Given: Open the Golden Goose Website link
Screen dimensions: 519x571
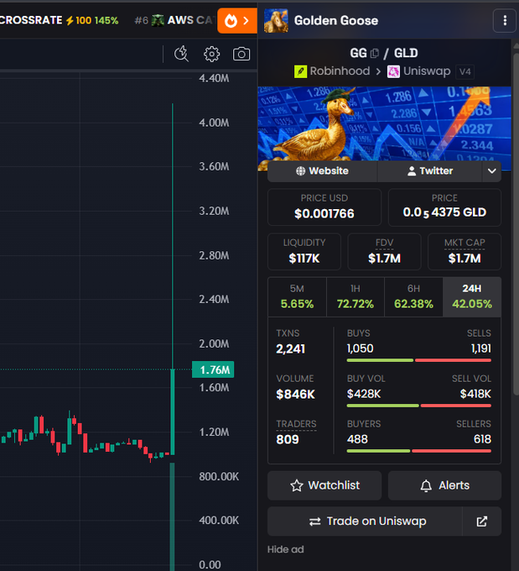Looking at the screenshot, I should point(322,170).
